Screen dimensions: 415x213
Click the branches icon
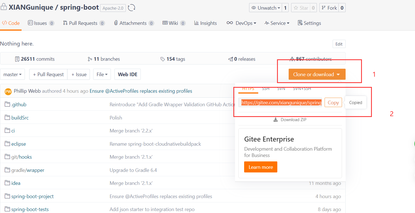pyautogui.click(x=90, y=59)
